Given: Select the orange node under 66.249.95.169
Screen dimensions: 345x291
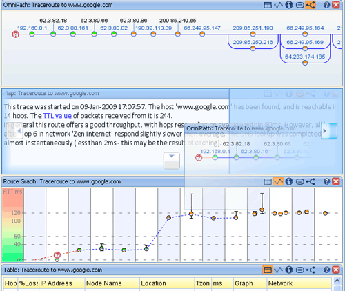Looking at the screenshot, I should pos(305,48).
